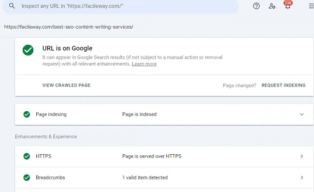314x192 pixels.
Task: Expand the Page indexing section chevron
Action: [x=301, y=115]
